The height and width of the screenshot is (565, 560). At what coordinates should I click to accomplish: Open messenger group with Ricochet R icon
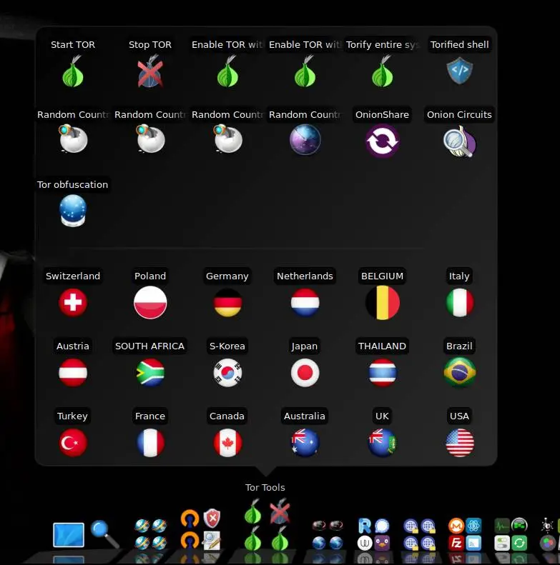373,534
